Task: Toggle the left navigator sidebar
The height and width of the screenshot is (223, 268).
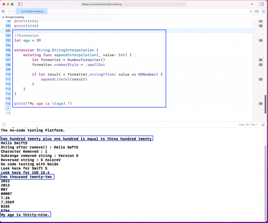Action: [20, 4]
